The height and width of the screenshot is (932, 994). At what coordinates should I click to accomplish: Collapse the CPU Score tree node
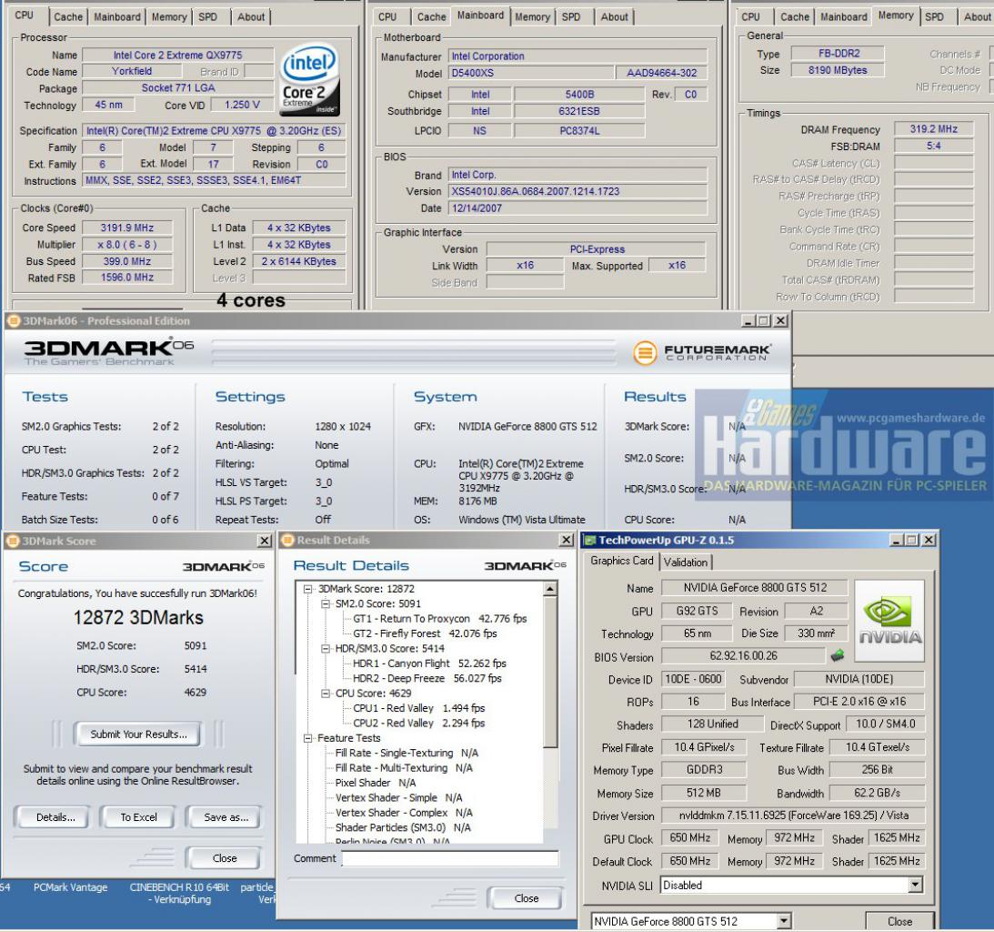pos(326,694)
